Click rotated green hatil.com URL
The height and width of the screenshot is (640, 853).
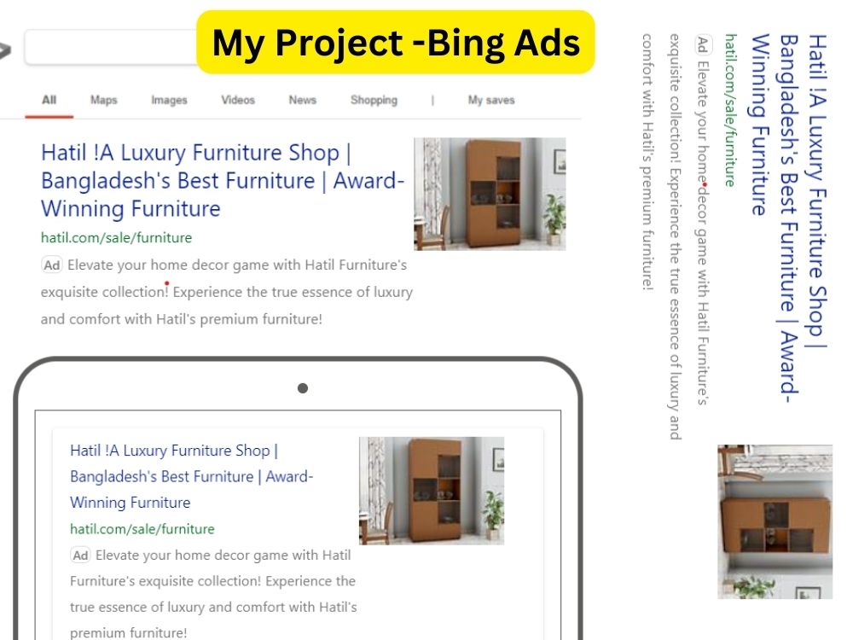coord(731,110)
